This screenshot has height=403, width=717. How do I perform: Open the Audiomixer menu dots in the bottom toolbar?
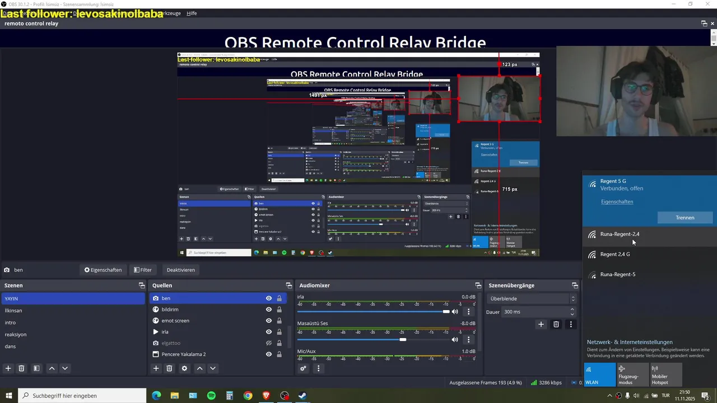(318, 368)
